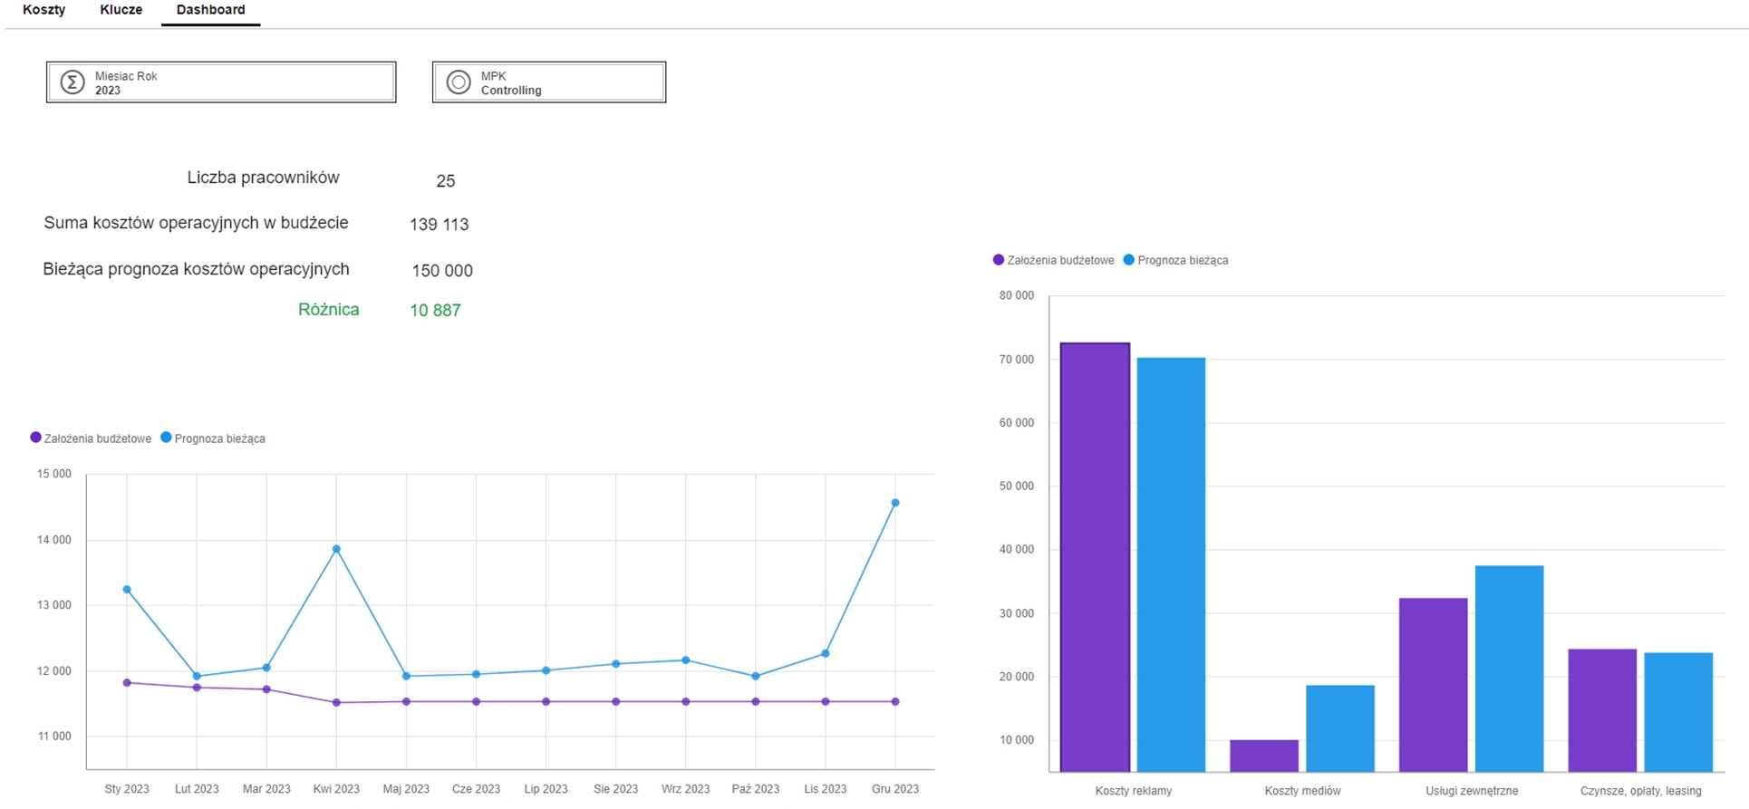Click the 15 000 line chart axis value
This screenshot has width=1749, height=809.
coord(54,474)
